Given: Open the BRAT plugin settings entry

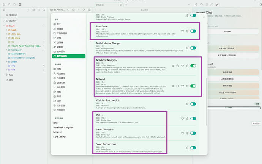Looking at the screenshot, I should point(56,123).
